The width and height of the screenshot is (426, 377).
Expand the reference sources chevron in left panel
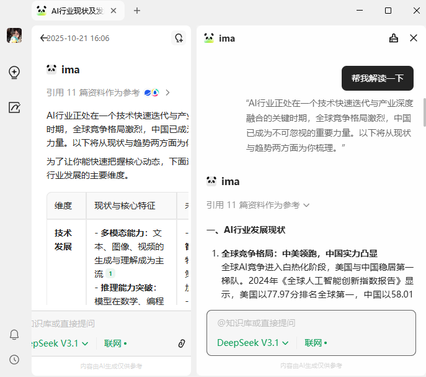pos(167,93)
